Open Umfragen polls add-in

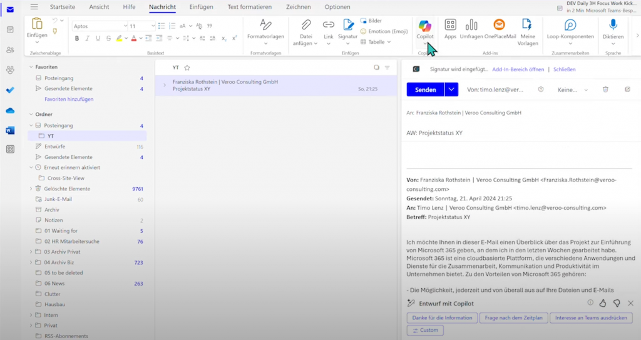tap(471, 29)
